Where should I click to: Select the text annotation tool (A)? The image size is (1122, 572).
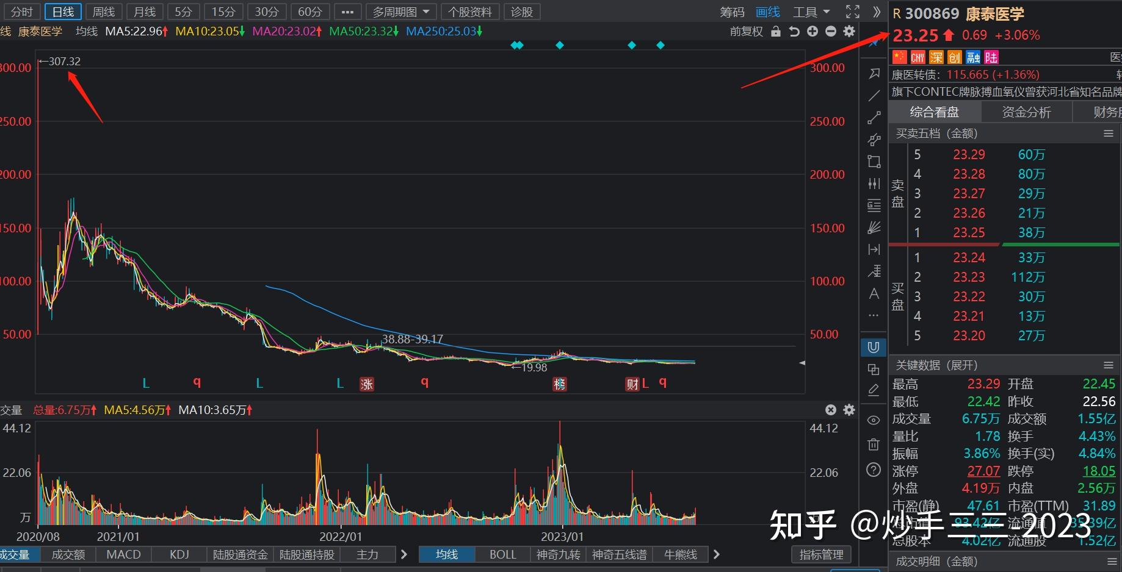tap(874, 293)
